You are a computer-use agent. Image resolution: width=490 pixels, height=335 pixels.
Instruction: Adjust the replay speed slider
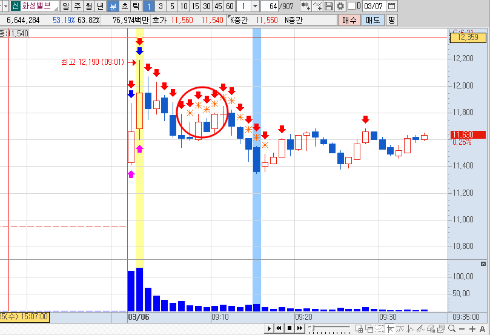point(329,328)
